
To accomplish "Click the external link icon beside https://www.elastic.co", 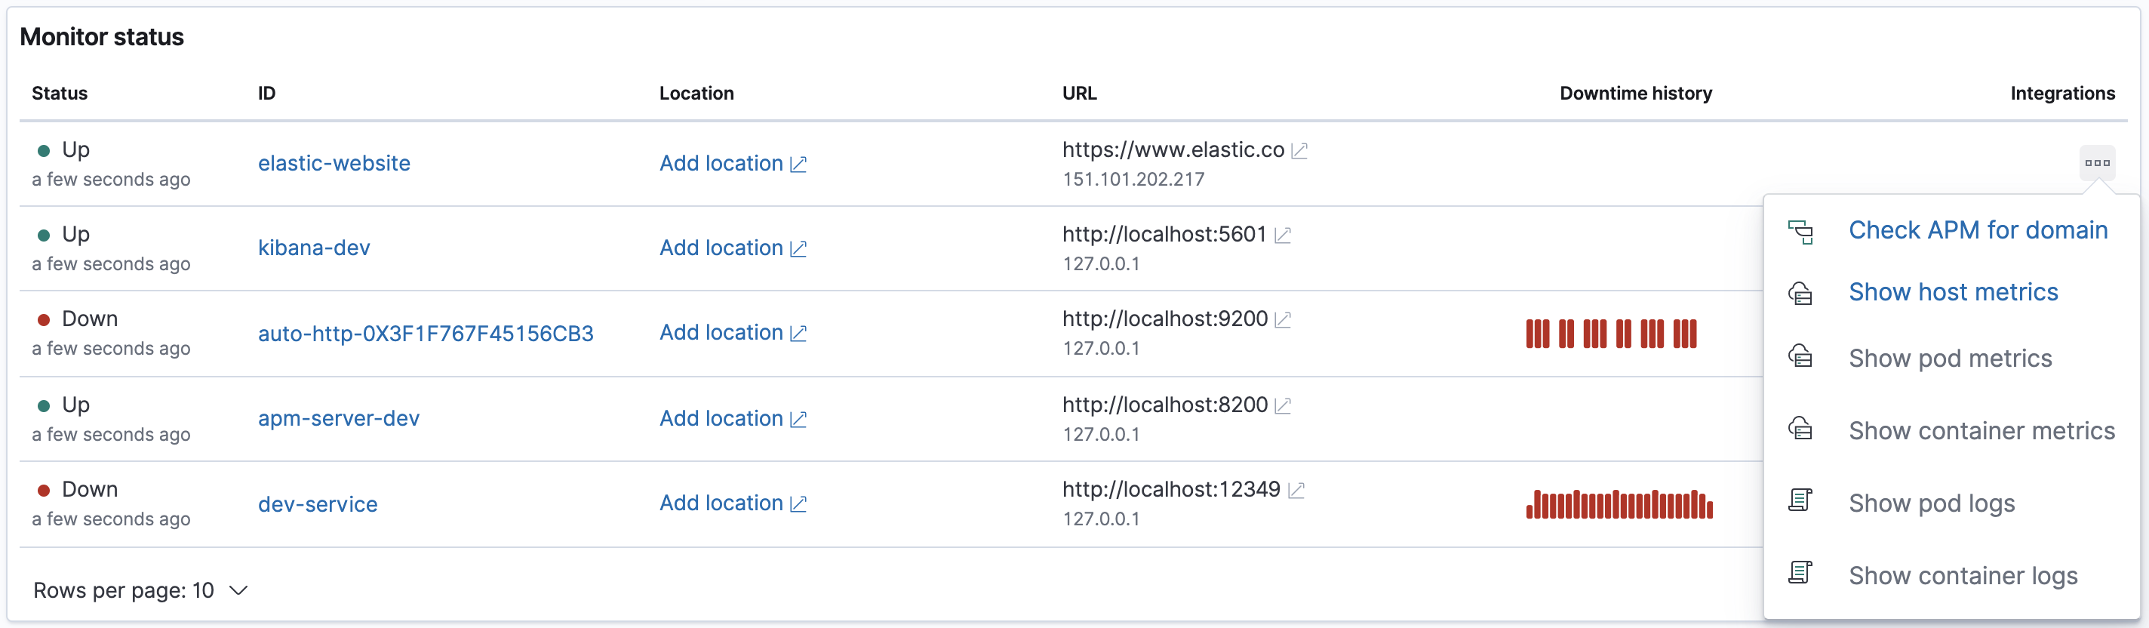I will pos(1299,150).
